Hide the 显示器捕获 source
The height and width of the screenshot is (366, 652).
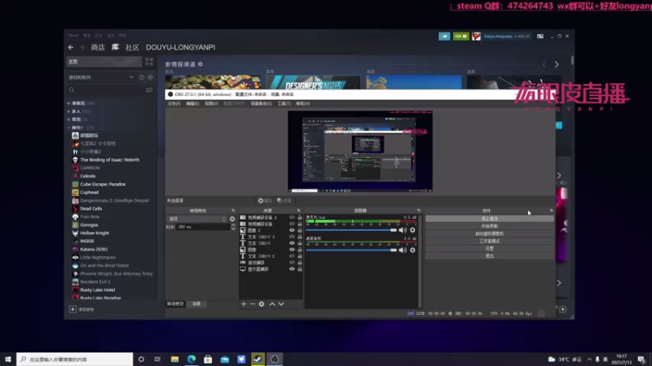click(292, 269)
